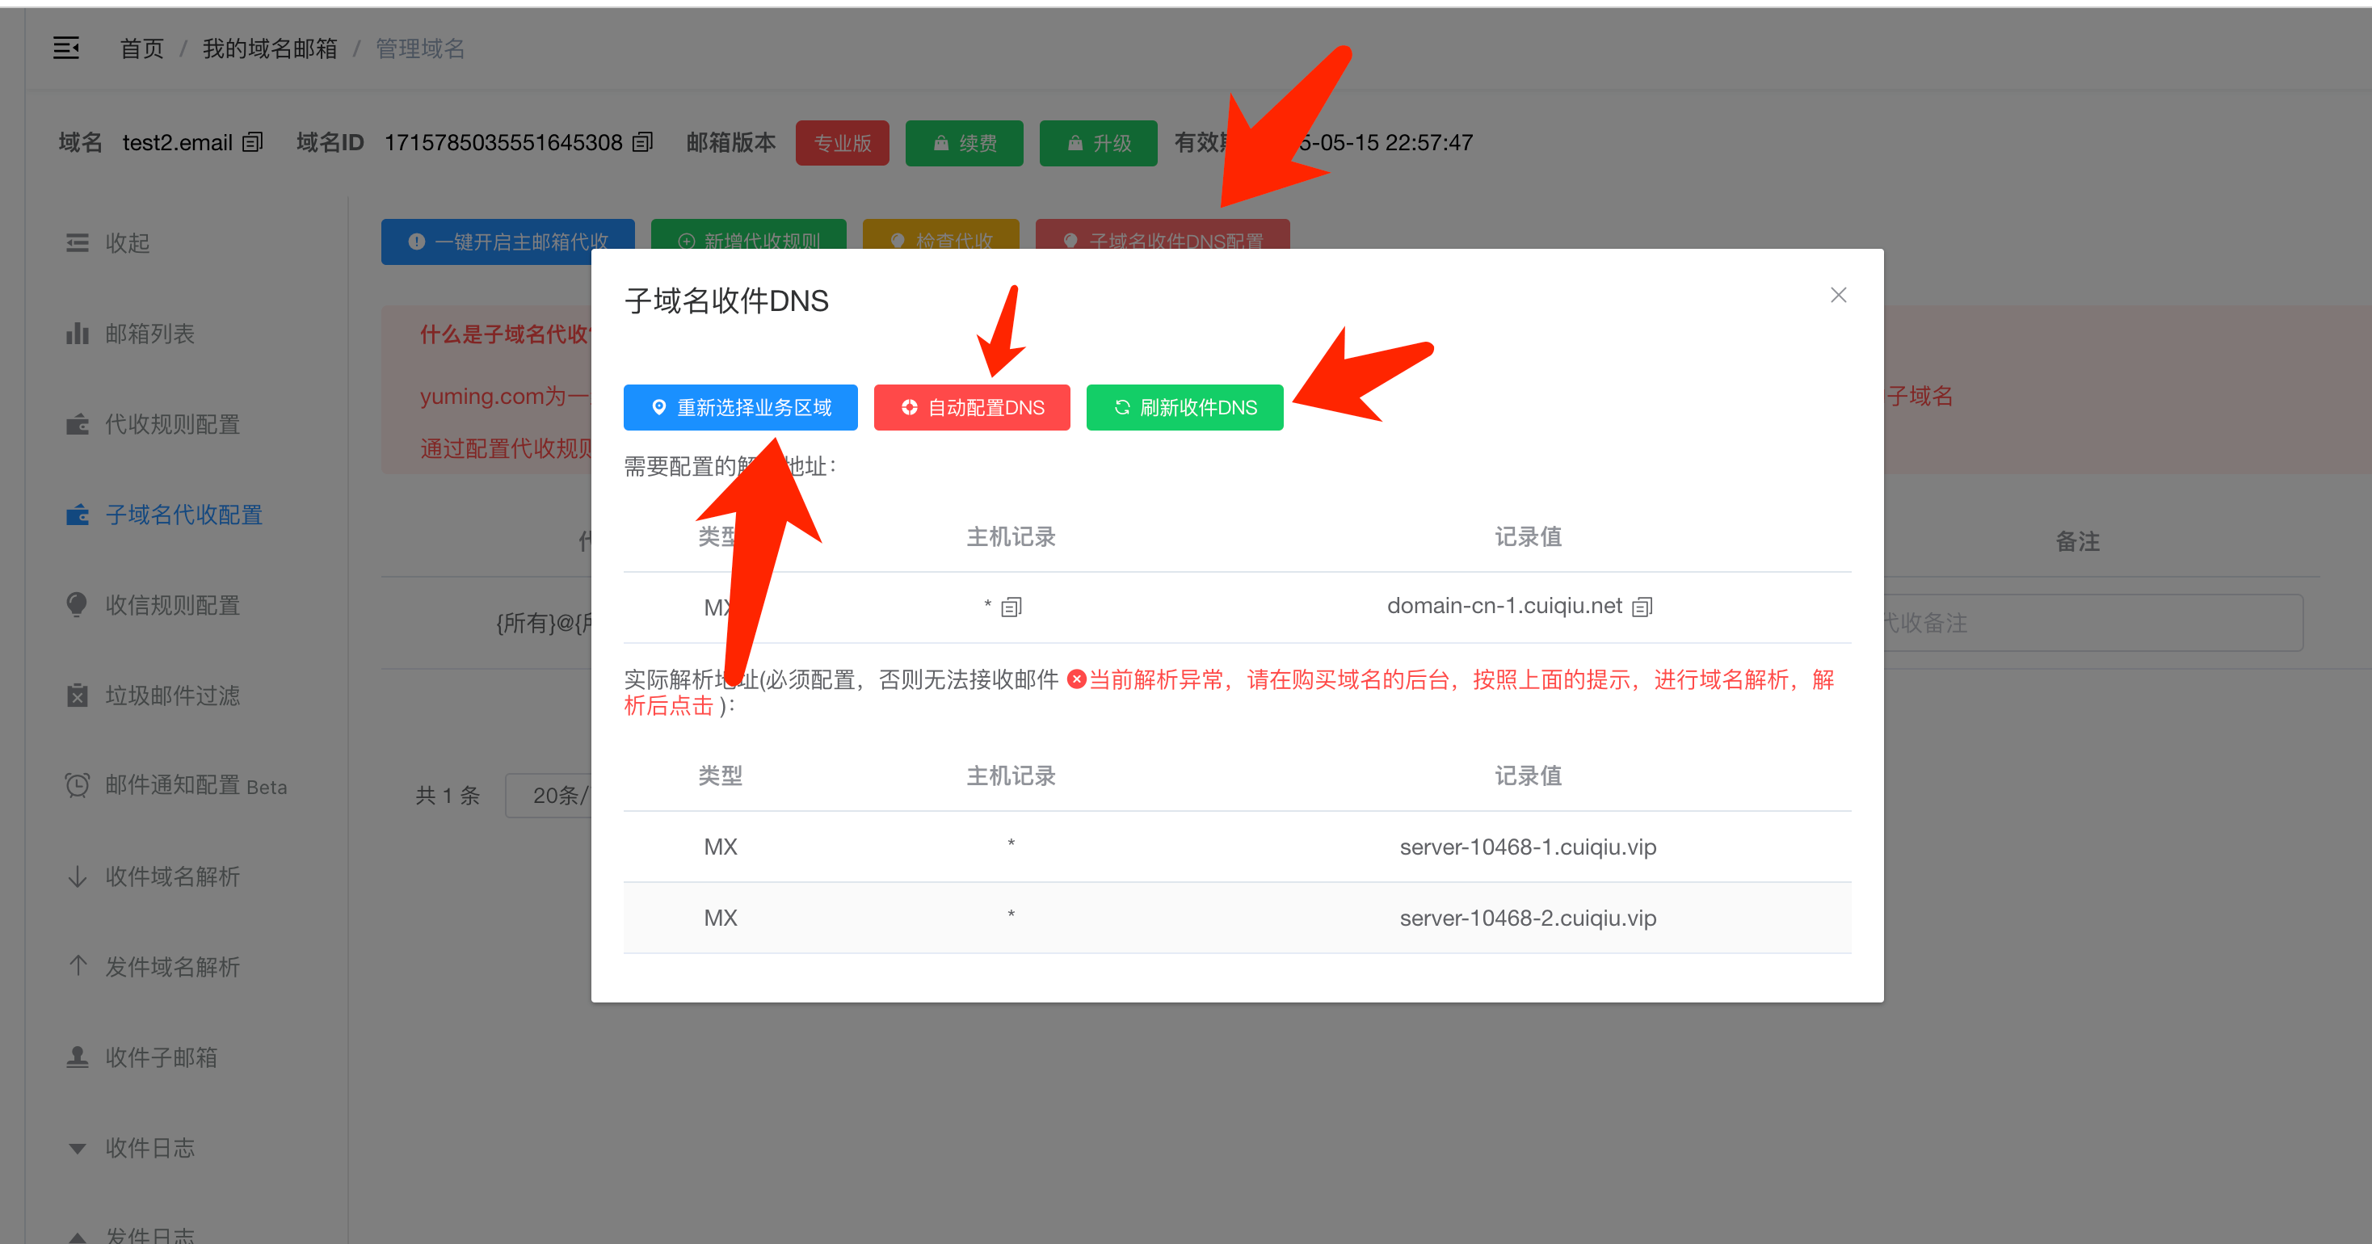This screenshot has width=2372, height=1244.
Task: Click the 升级 upgrade button
Action: coord(1098,143)
